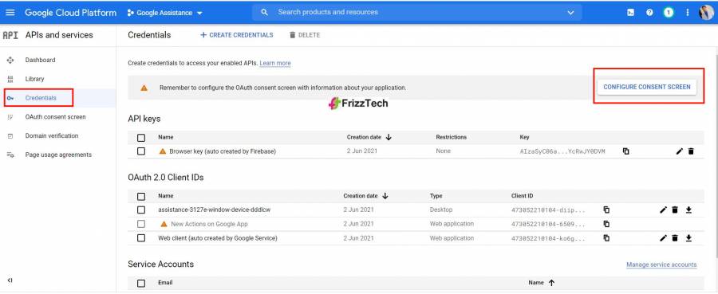Click the Client ID column header
The width and height of the screenshot is (718, 294).
click(x=522, y=196)
